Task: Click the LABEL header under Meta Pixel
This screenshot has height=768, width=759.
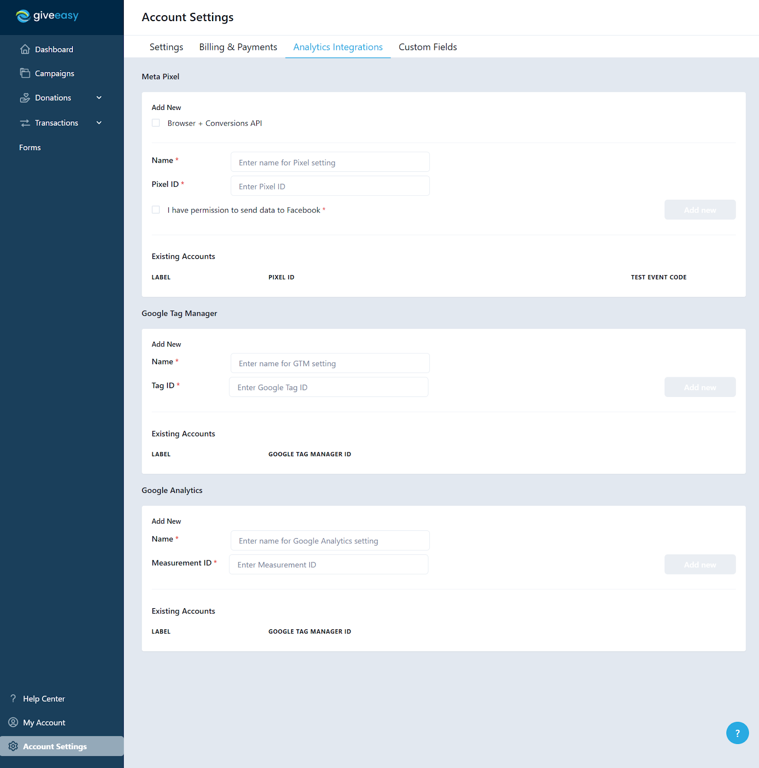Action: click(x=161, y=277)
